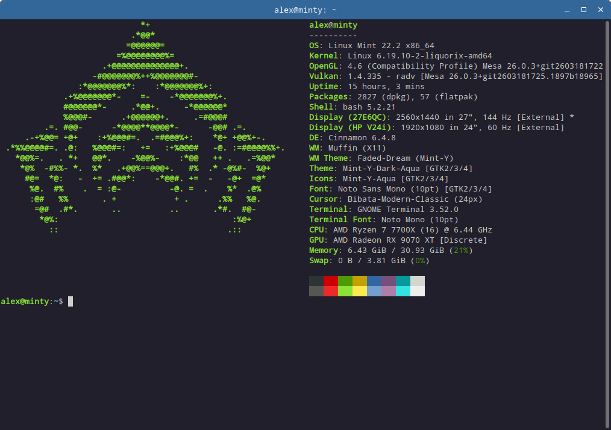This screenshot has width=611, height=430.
Task: Click the 'Terminal: GNOME Terminal 3.52.0' line
Action: (x=384, y=210)
